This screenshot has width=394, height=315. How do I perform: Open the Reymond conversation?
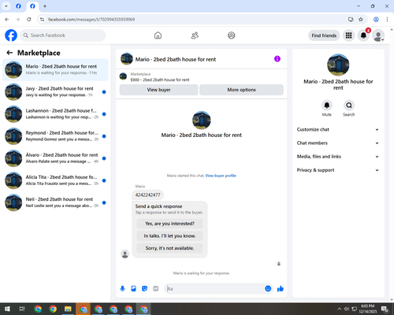[x=55, y=136]
